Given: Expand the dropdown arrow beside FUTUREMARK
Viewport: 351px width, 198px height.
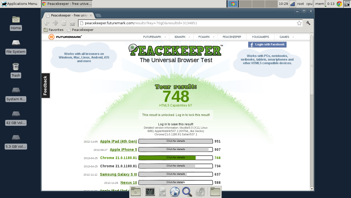Looking at the screenshot, I should pos(165,37).
